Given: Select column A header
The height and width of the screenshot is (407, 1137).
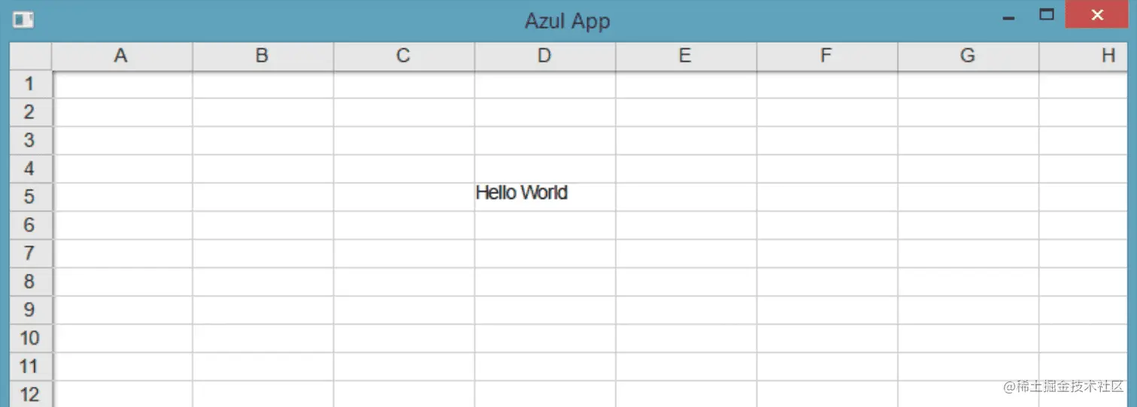Looking at the screenshot, I should [x=122, y=56].
